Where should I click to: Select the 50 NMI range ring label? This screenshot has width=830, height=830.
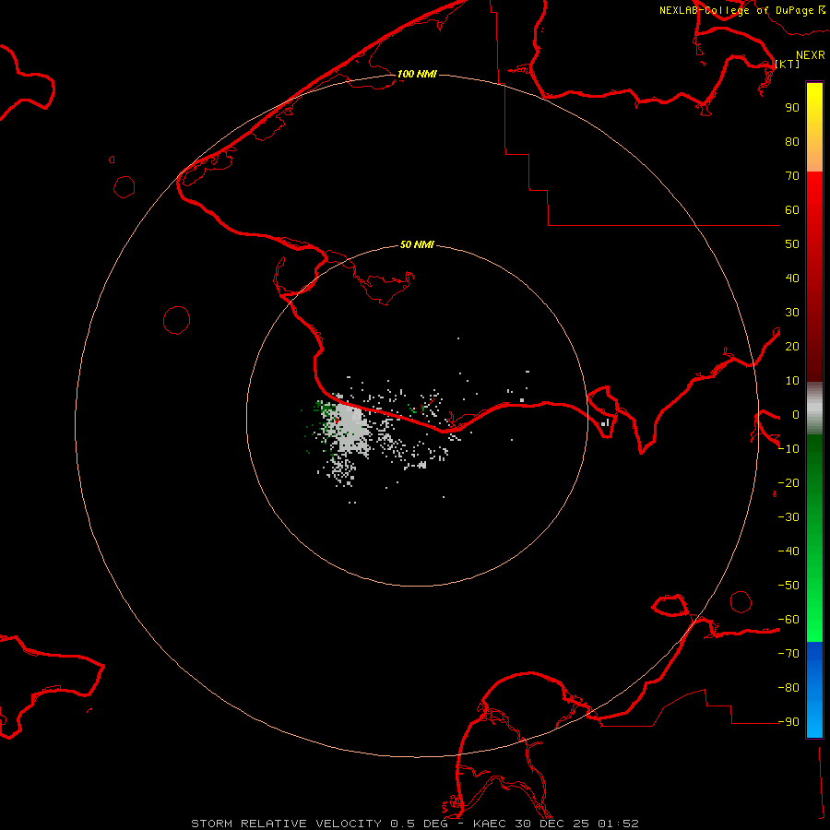pos(417,244)
